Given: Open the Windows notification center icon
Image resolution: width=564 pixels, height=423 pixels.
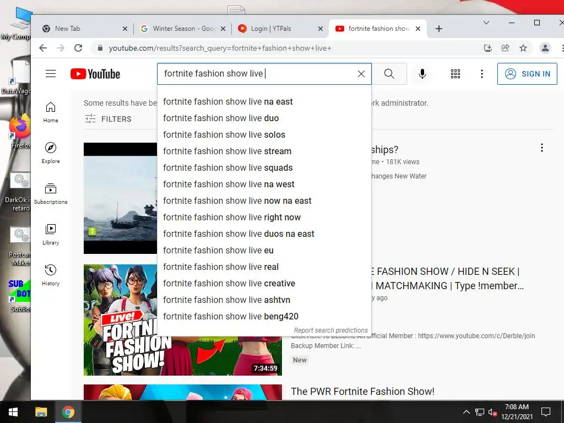Looking at the screenshot, I should click(x=546, y=412).
